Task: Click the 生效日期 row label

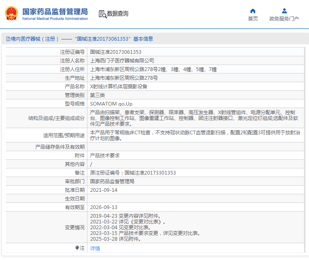Action: [75, 199]
